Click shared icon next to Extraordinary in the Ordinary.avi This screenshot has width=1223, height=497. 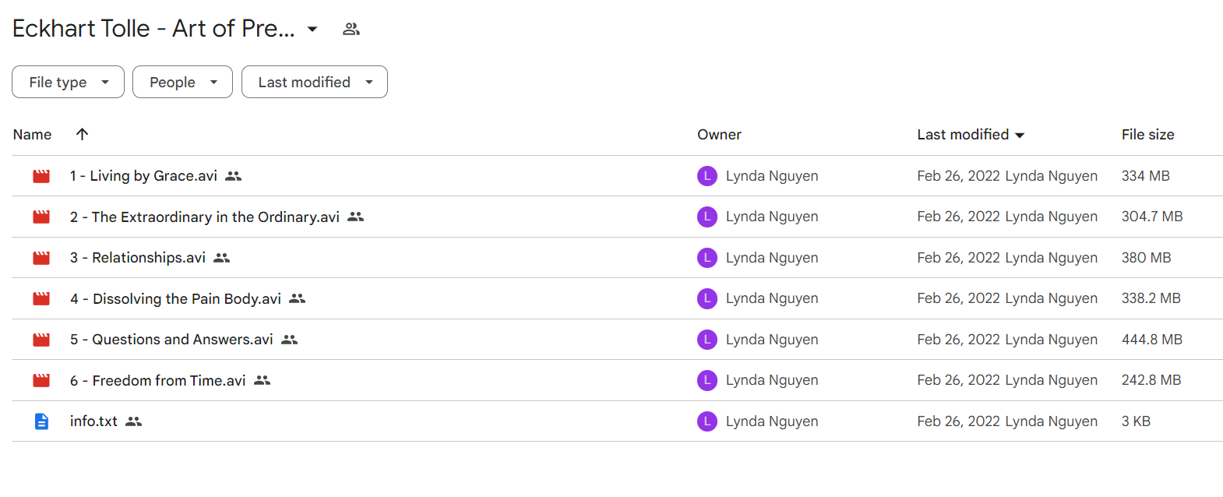[x=356, y=217]
